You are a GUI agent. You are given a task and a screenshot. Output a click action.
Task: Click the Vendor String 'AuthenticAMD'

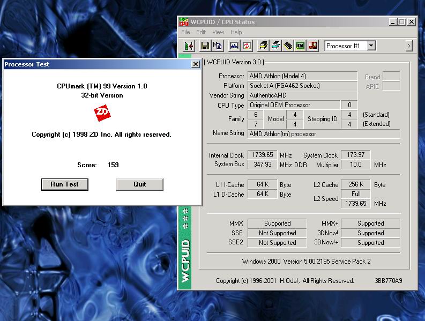[302, 95]
